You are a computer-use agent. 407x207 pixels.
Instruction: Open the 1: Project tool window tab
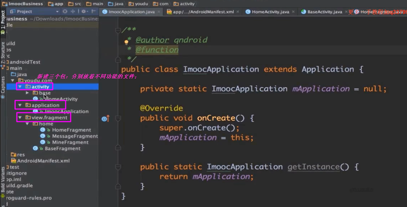(3, 22)
